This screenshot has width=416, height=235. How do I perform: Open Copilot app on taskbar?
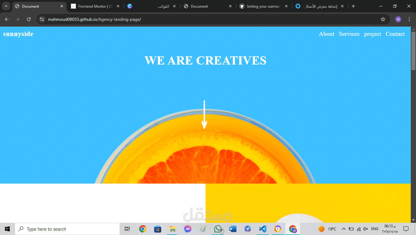click(x=248, y=229)
